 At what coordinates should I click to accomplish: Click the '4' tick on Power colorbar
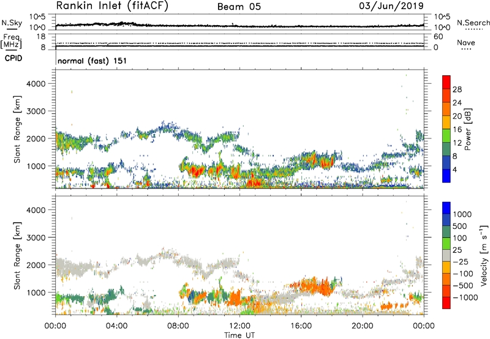tap(455, 169)
